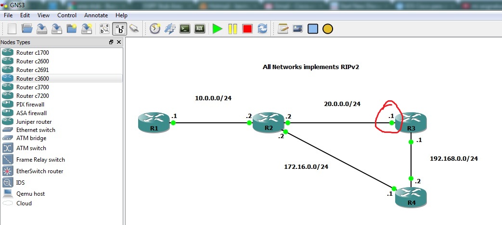Click the New project folder icon
The height and width of the screenshot is (225, 502).
[71, 29]
